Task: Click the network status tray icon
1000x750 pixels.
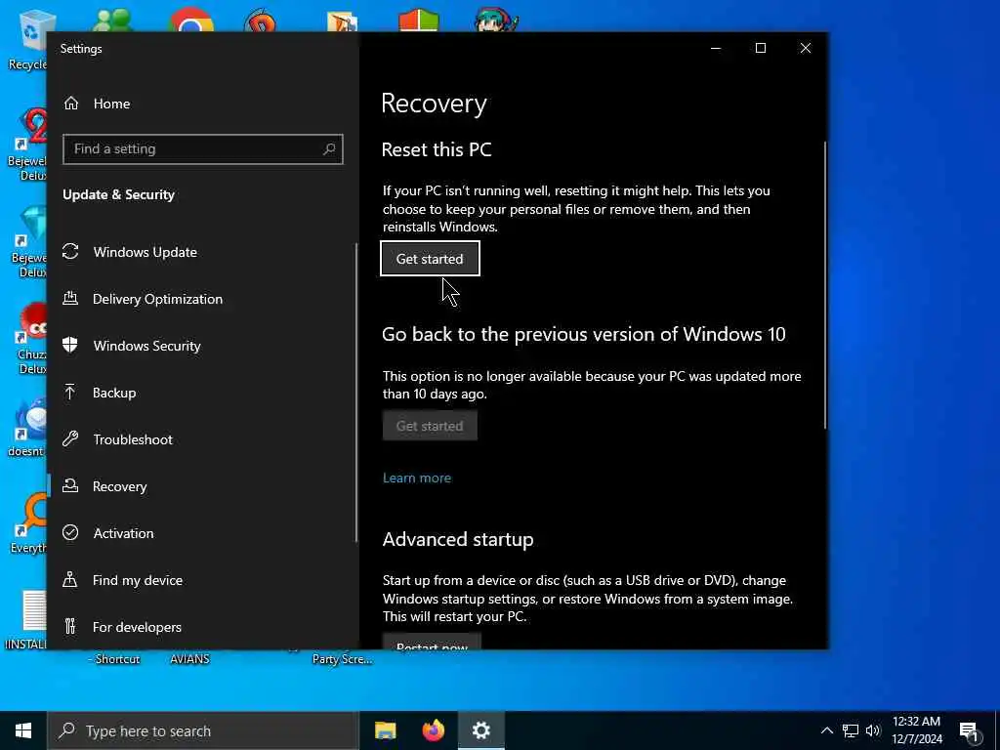Action: click(851, 730)
